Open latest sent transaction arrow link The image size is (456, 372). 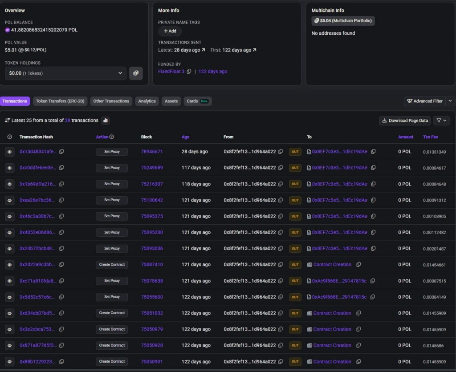pos(203,50)
